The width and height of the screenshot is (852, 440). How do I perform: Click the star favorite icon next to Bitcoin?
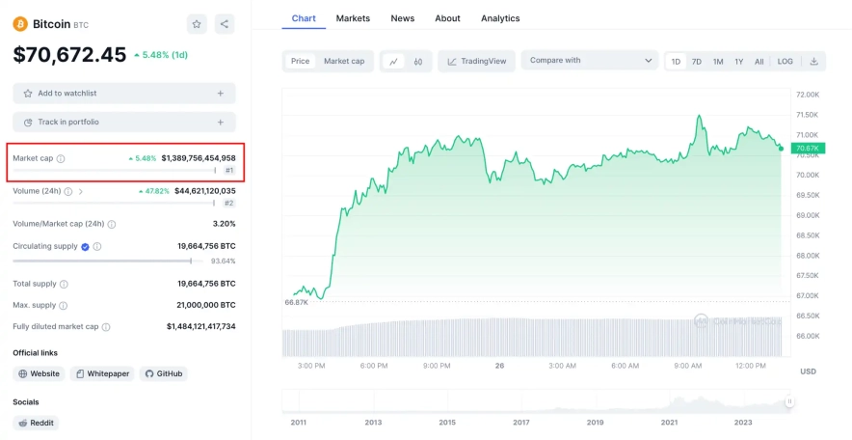(197, 24)
